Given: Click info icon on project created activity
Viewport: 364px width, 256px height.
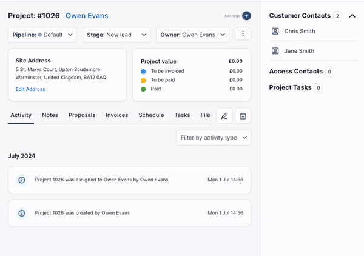Looking at the screenshot, I should coord(22,213).
